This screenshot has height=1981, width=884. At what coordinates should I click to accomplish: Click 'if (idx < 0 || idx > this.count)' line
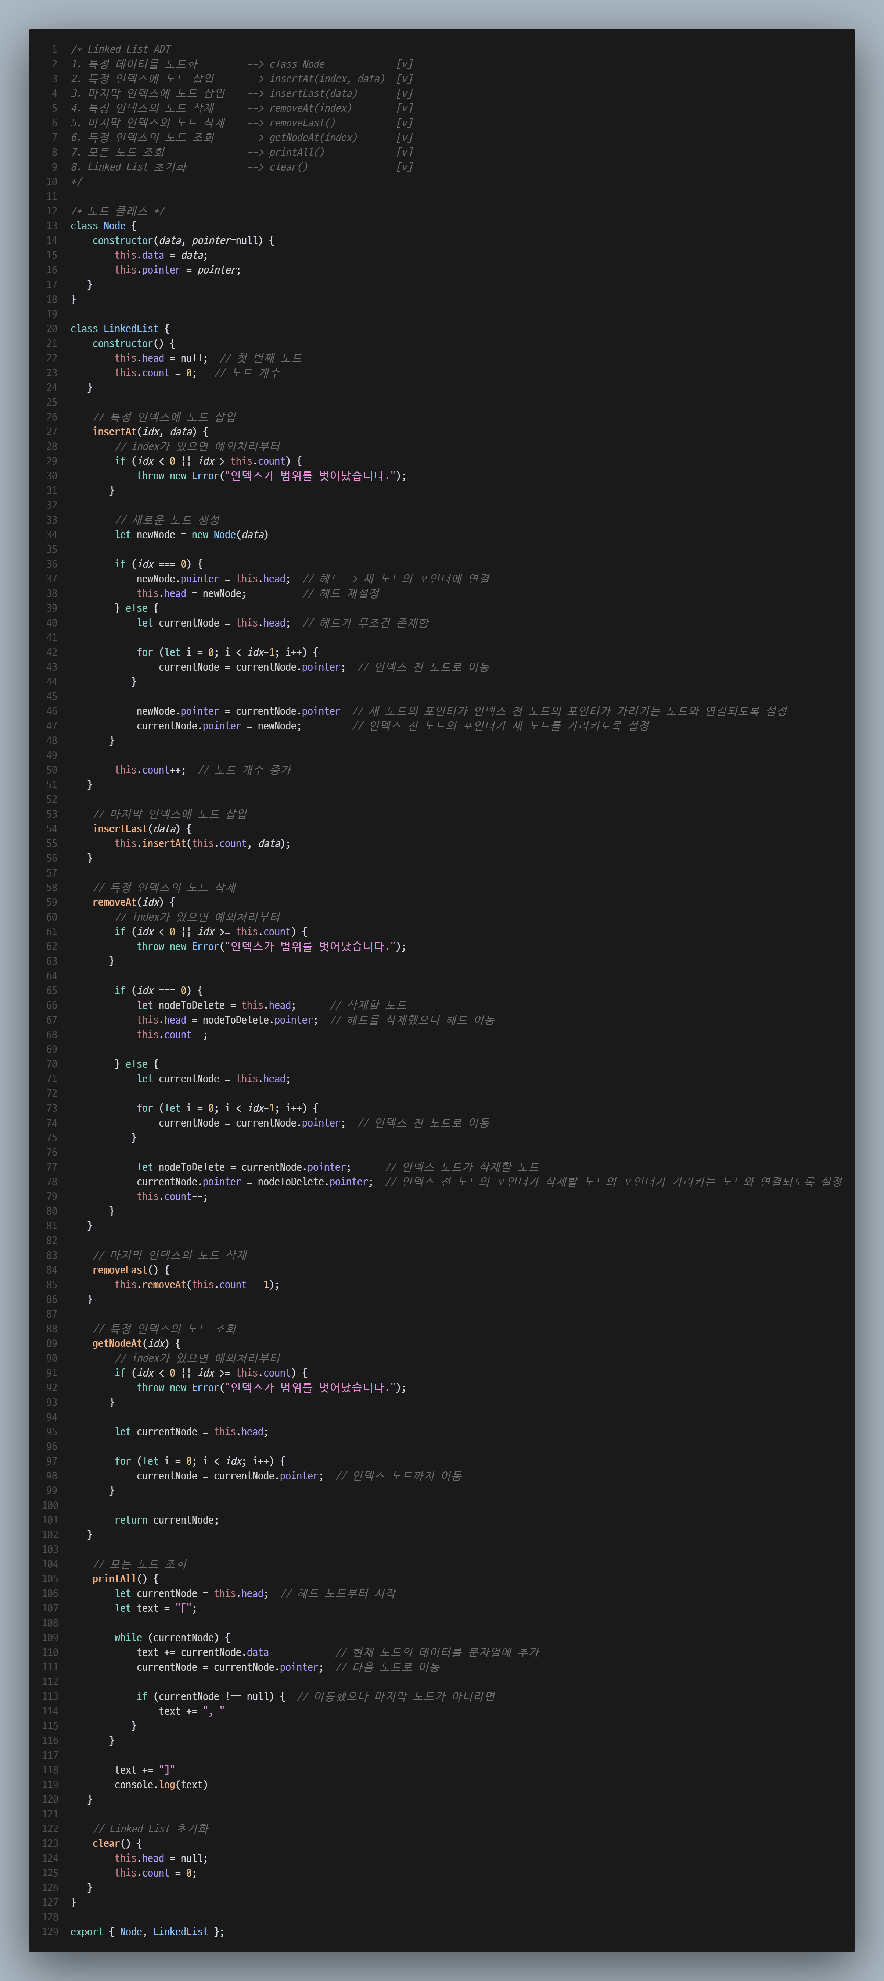[x=208, y=461]
